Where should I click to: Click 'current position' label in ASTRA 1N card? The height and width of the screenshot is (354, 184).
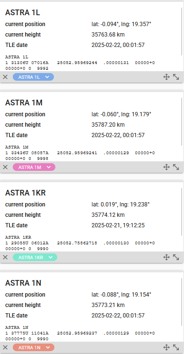[x=25, y=294]
